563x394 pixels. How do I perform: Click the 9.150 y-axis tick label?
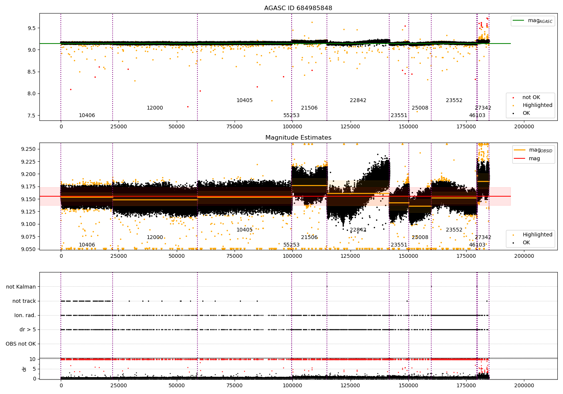(29, 199)
